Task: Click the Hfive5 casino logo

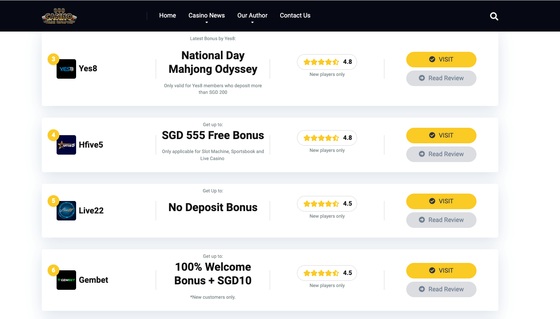Action: click(x=66, y=145)
